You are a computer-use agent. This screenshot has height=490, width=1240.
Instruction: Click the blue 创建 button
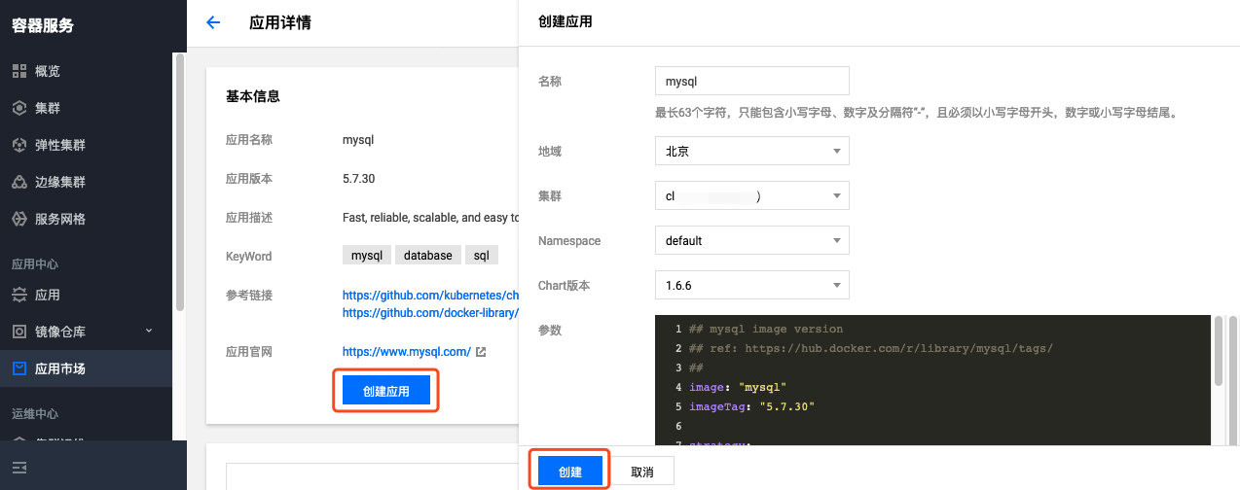pyautogui.click(x=570, y=472)
